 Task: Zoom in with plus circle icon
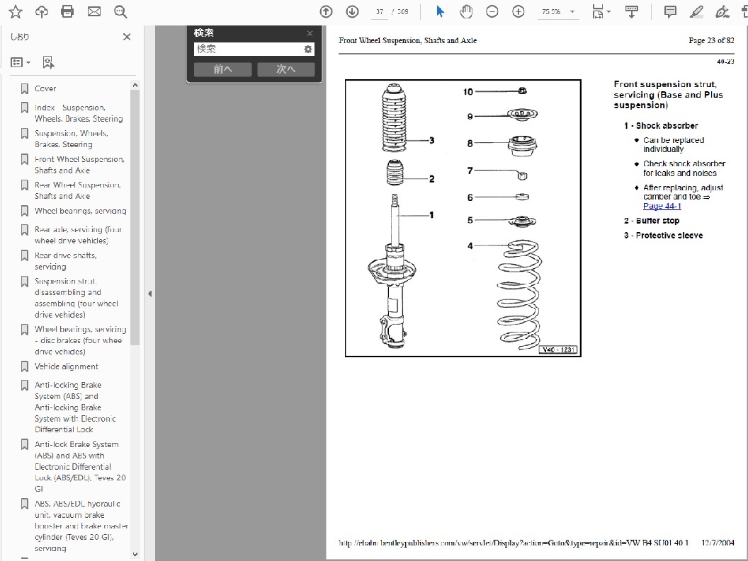pos(518,11)
